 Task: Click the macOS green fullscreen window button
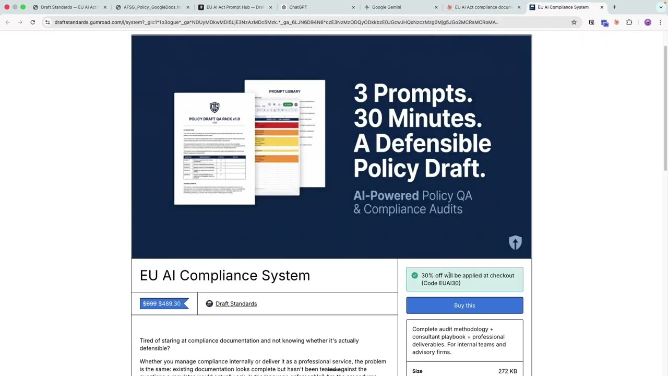pyautogui.click(x=23, y=7)
